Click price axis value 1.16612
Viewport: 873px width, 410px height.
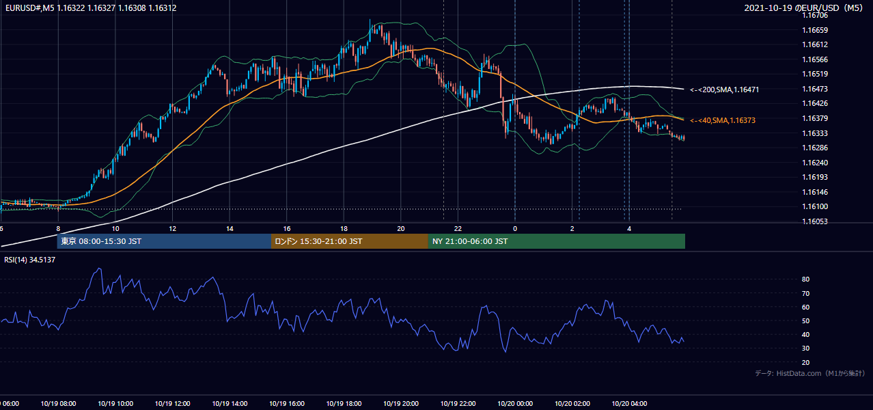[814, 44]
